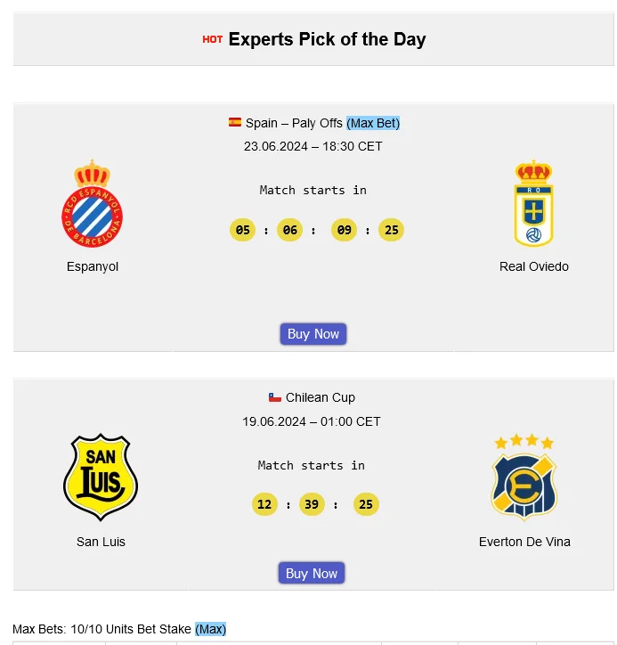Click the Everton De Vina crest
This screenshot has height=645, width=617.
point(524,478)
